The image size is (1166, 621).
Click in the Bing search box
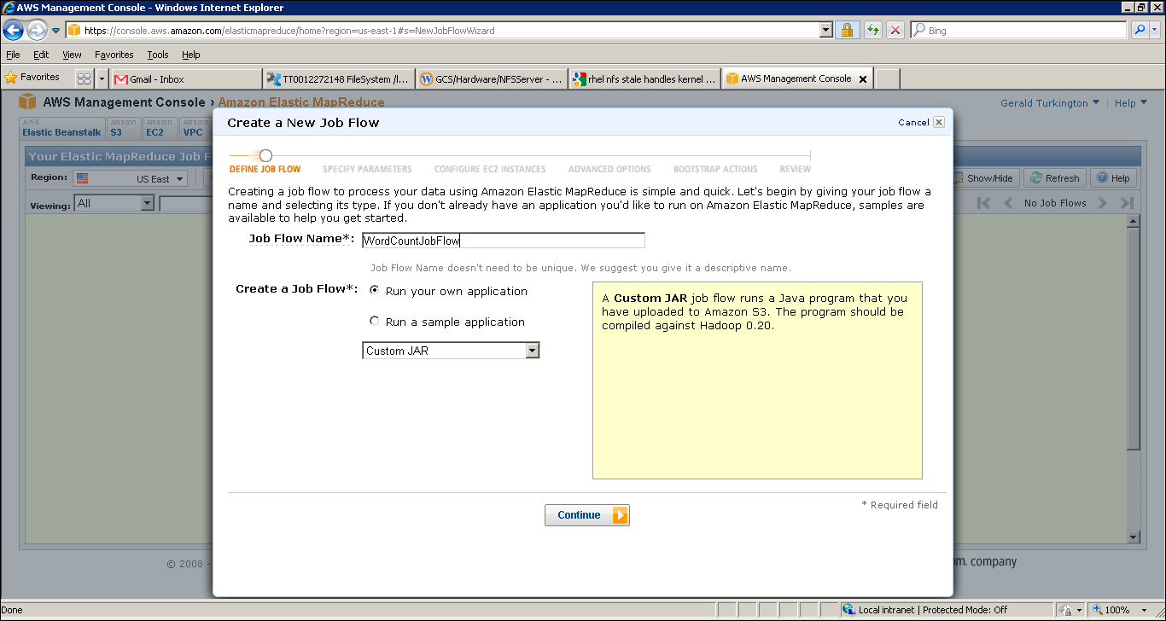[x=1018, y=30]
